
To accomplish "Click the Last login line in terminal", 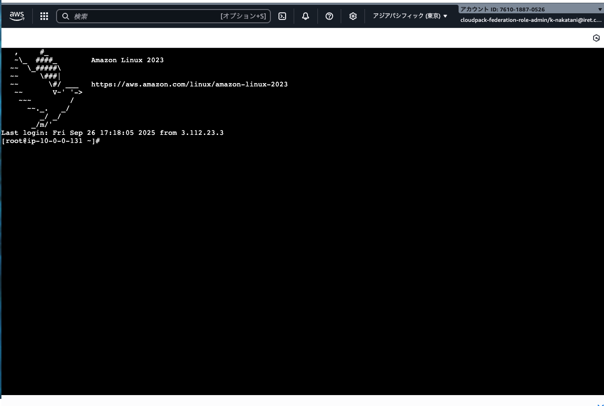I will coord(112,133).
